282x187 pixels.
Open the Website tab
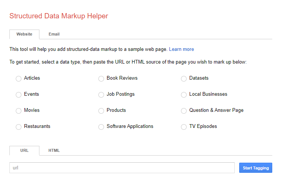point(24,34)
